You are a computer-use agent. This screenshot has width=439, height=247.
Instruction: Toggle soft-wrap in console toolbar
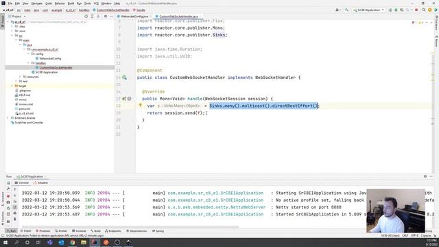(15, 201)
